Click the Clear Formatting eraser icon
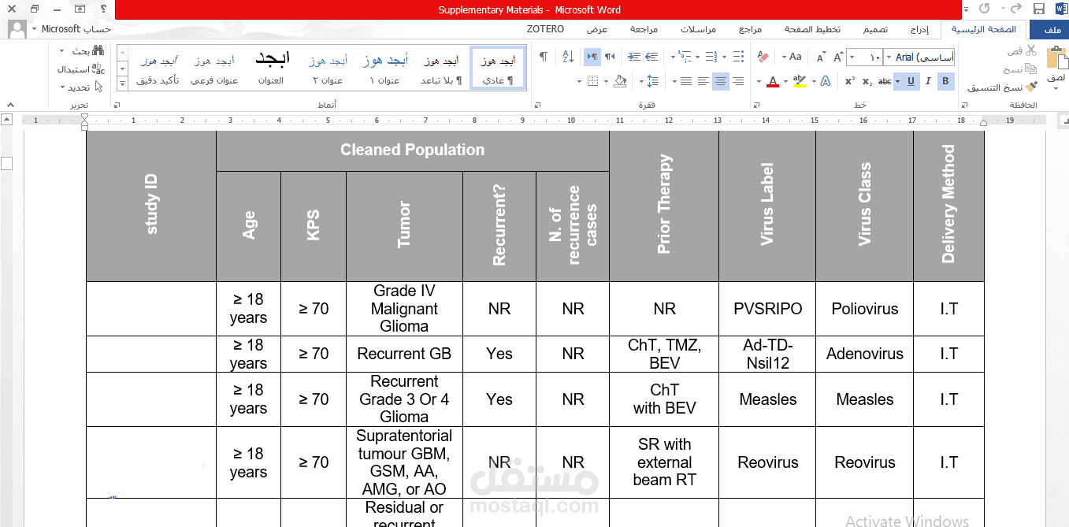The width and height of the screenshot is (1069, 527). point(763,57)
